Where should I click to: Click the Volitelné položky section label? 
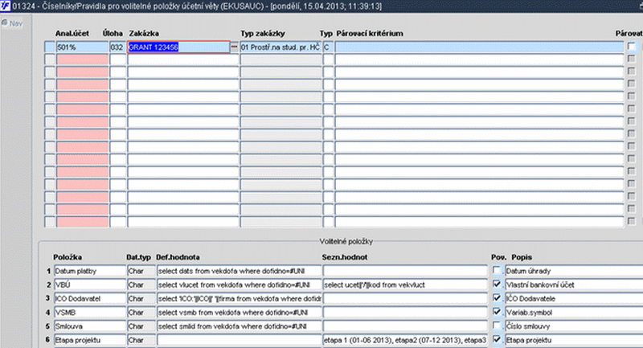pos(346,241)
